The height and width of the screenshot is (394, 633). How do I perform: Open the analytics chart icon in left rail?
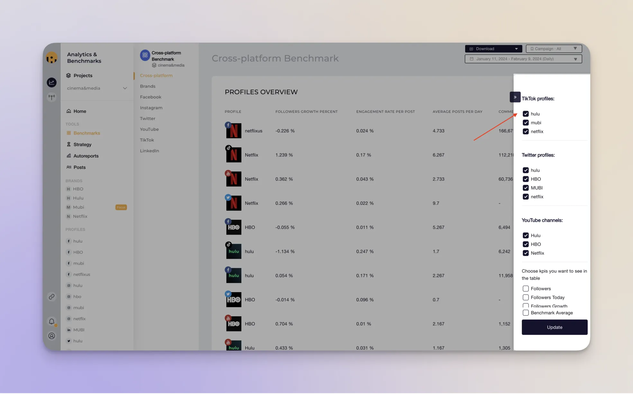[x=51, y=82]
